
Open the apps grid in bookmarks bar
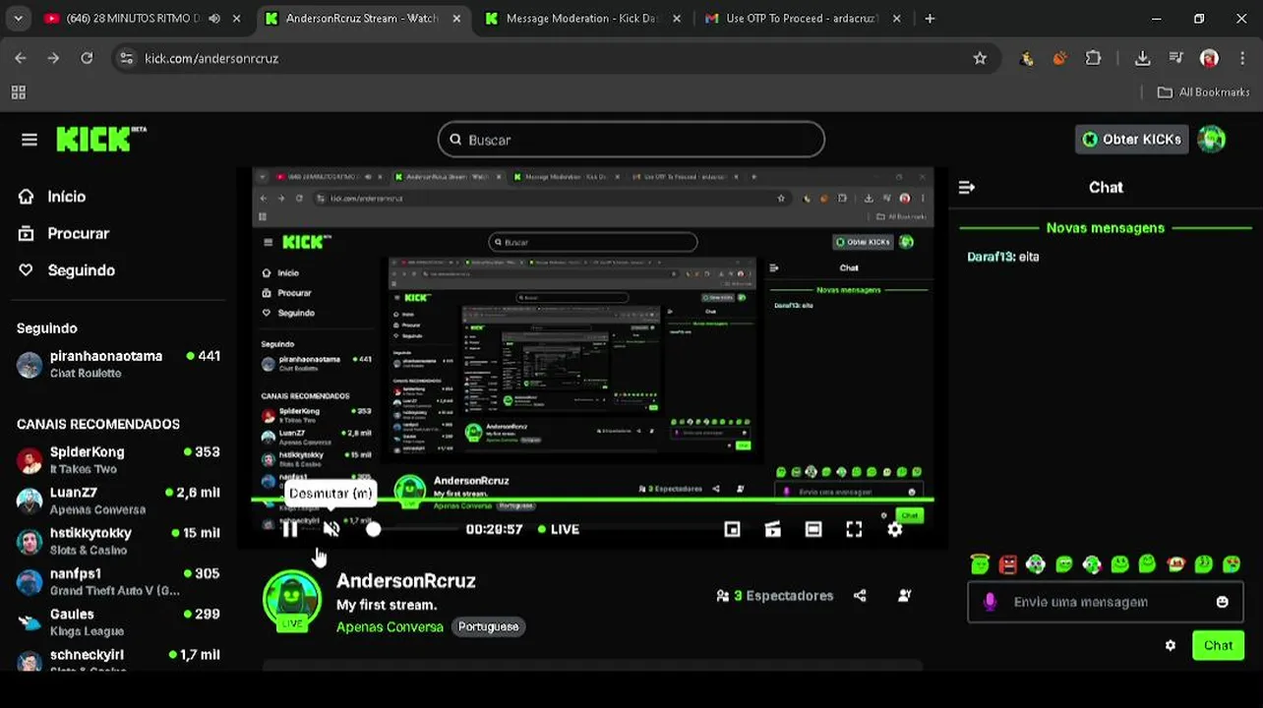(18, 91)
